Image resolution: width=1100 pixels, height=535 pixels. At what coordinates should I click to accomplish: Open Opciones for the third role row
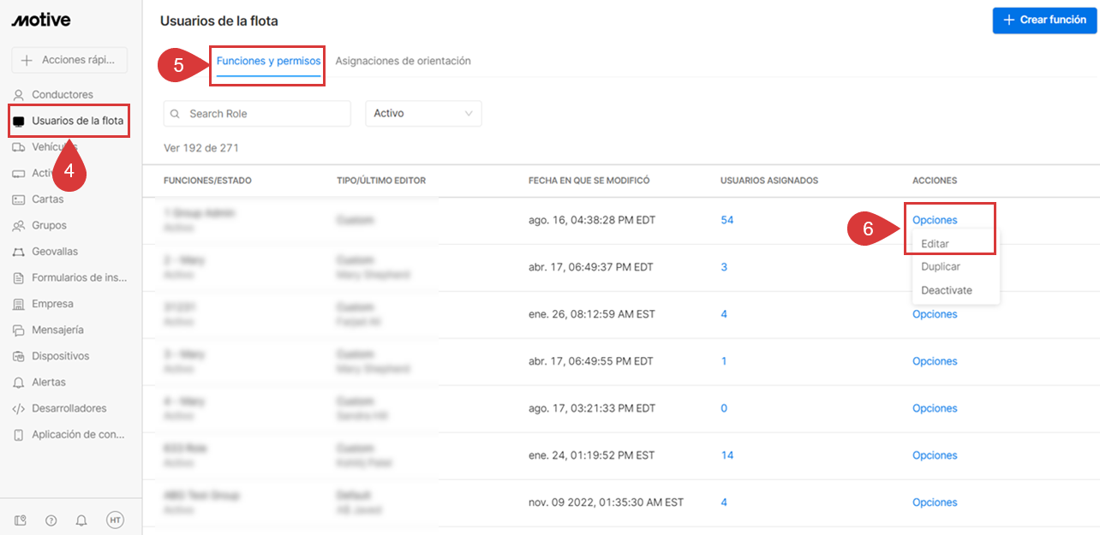pos(935,314)
